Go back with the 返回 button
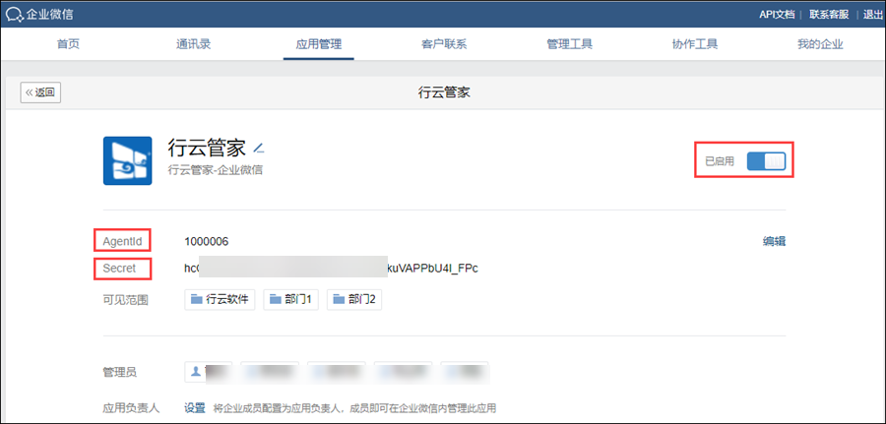Image resolution: width=886 pixels, height=424 pixels. (40, 92)
